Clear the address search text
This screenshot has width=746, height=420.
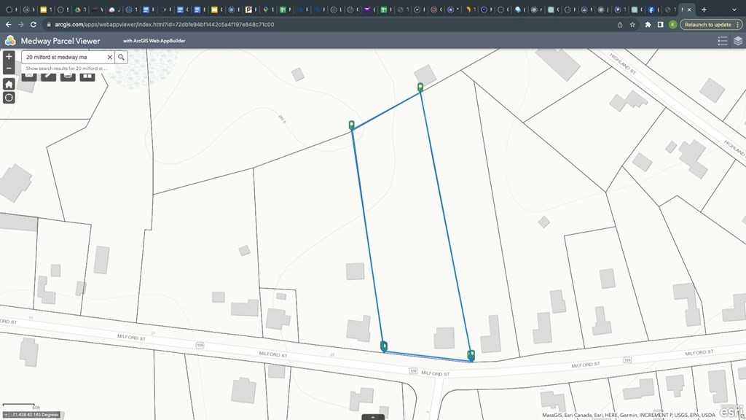(110, 57)
